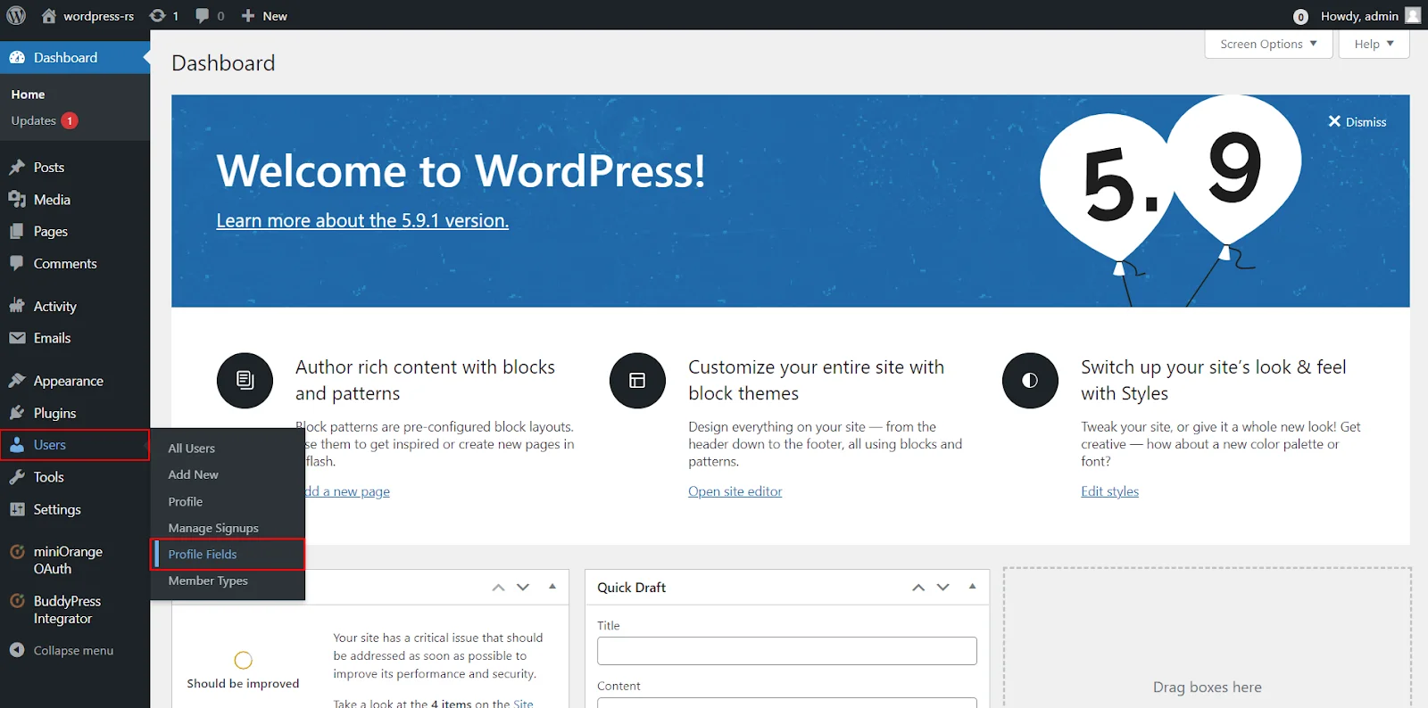
Task: Open the comments bubble icon in admin bar
Action: pos(203,16)
